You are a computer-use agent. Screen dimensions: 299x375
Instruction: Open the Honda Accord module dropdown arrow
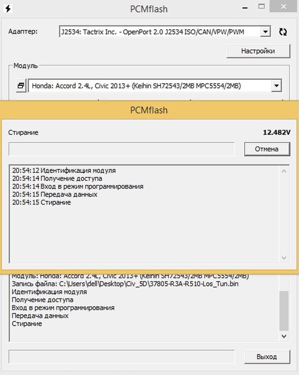(x=276, y=86)
